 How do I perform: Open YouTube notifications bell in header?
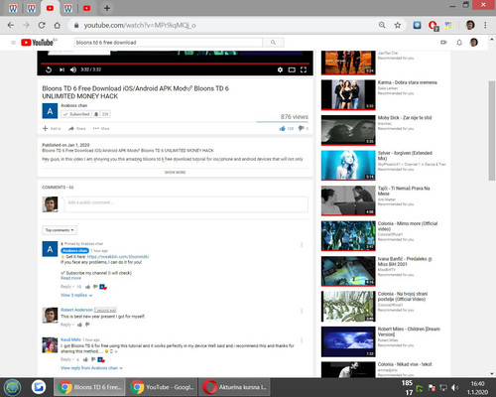459,43
